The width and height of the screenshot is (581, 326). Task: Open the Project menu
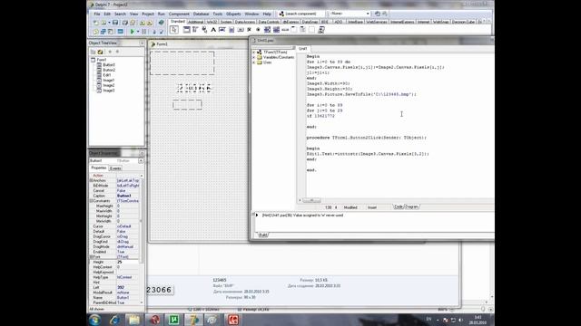point(147,14)
